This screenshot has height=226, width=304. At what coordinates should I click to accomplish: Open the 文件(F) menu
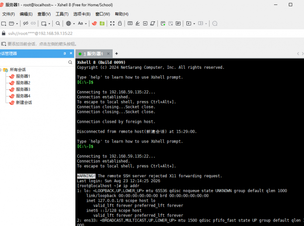click(8, 14)
